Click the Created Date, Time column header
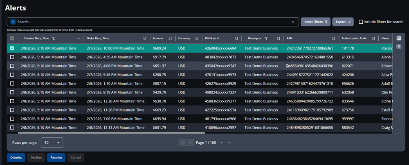Image resolution: width=409 pixels, height=165 pixels. tap(36, 38)
